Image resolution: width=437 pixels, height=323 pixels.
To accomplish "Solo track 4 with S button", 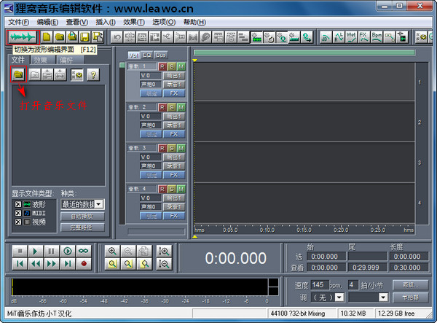I will coord(172,189).
